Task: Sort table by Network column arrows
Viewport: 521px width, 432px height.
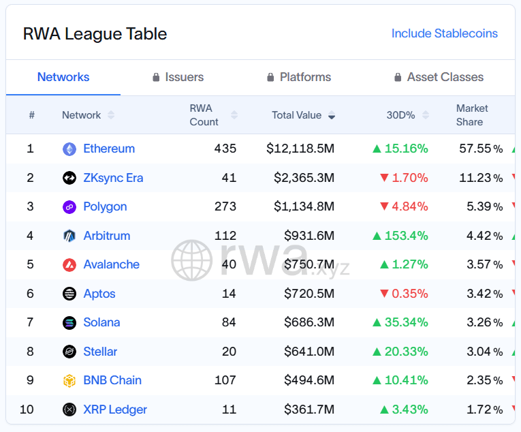Action: tap(111, 115)
